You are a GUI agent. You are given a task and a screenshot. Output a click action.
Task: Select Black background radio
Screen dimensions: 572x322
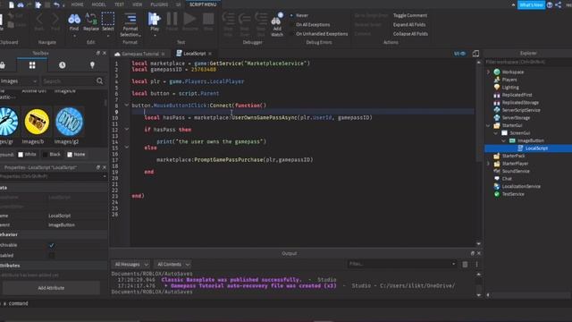coord(46,155)
